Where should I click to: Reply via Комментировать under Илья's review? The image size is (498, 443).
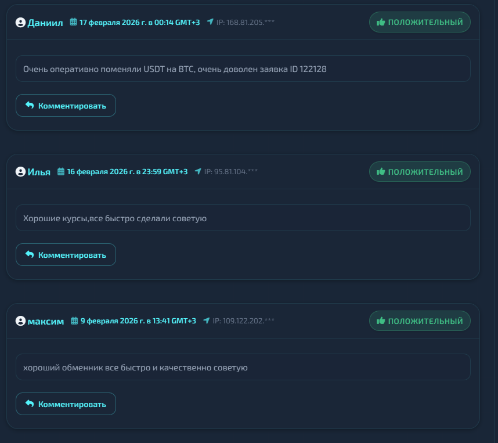point(66,254)
